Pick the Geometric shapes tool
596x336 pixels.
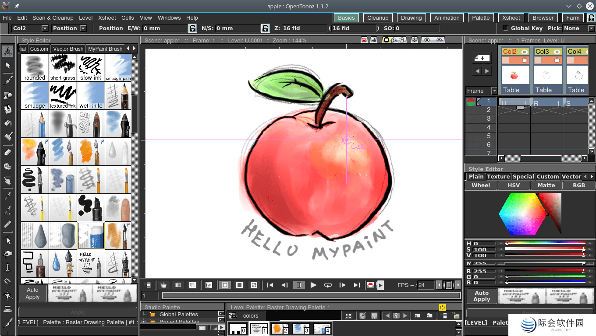click(x=7, y=94)
